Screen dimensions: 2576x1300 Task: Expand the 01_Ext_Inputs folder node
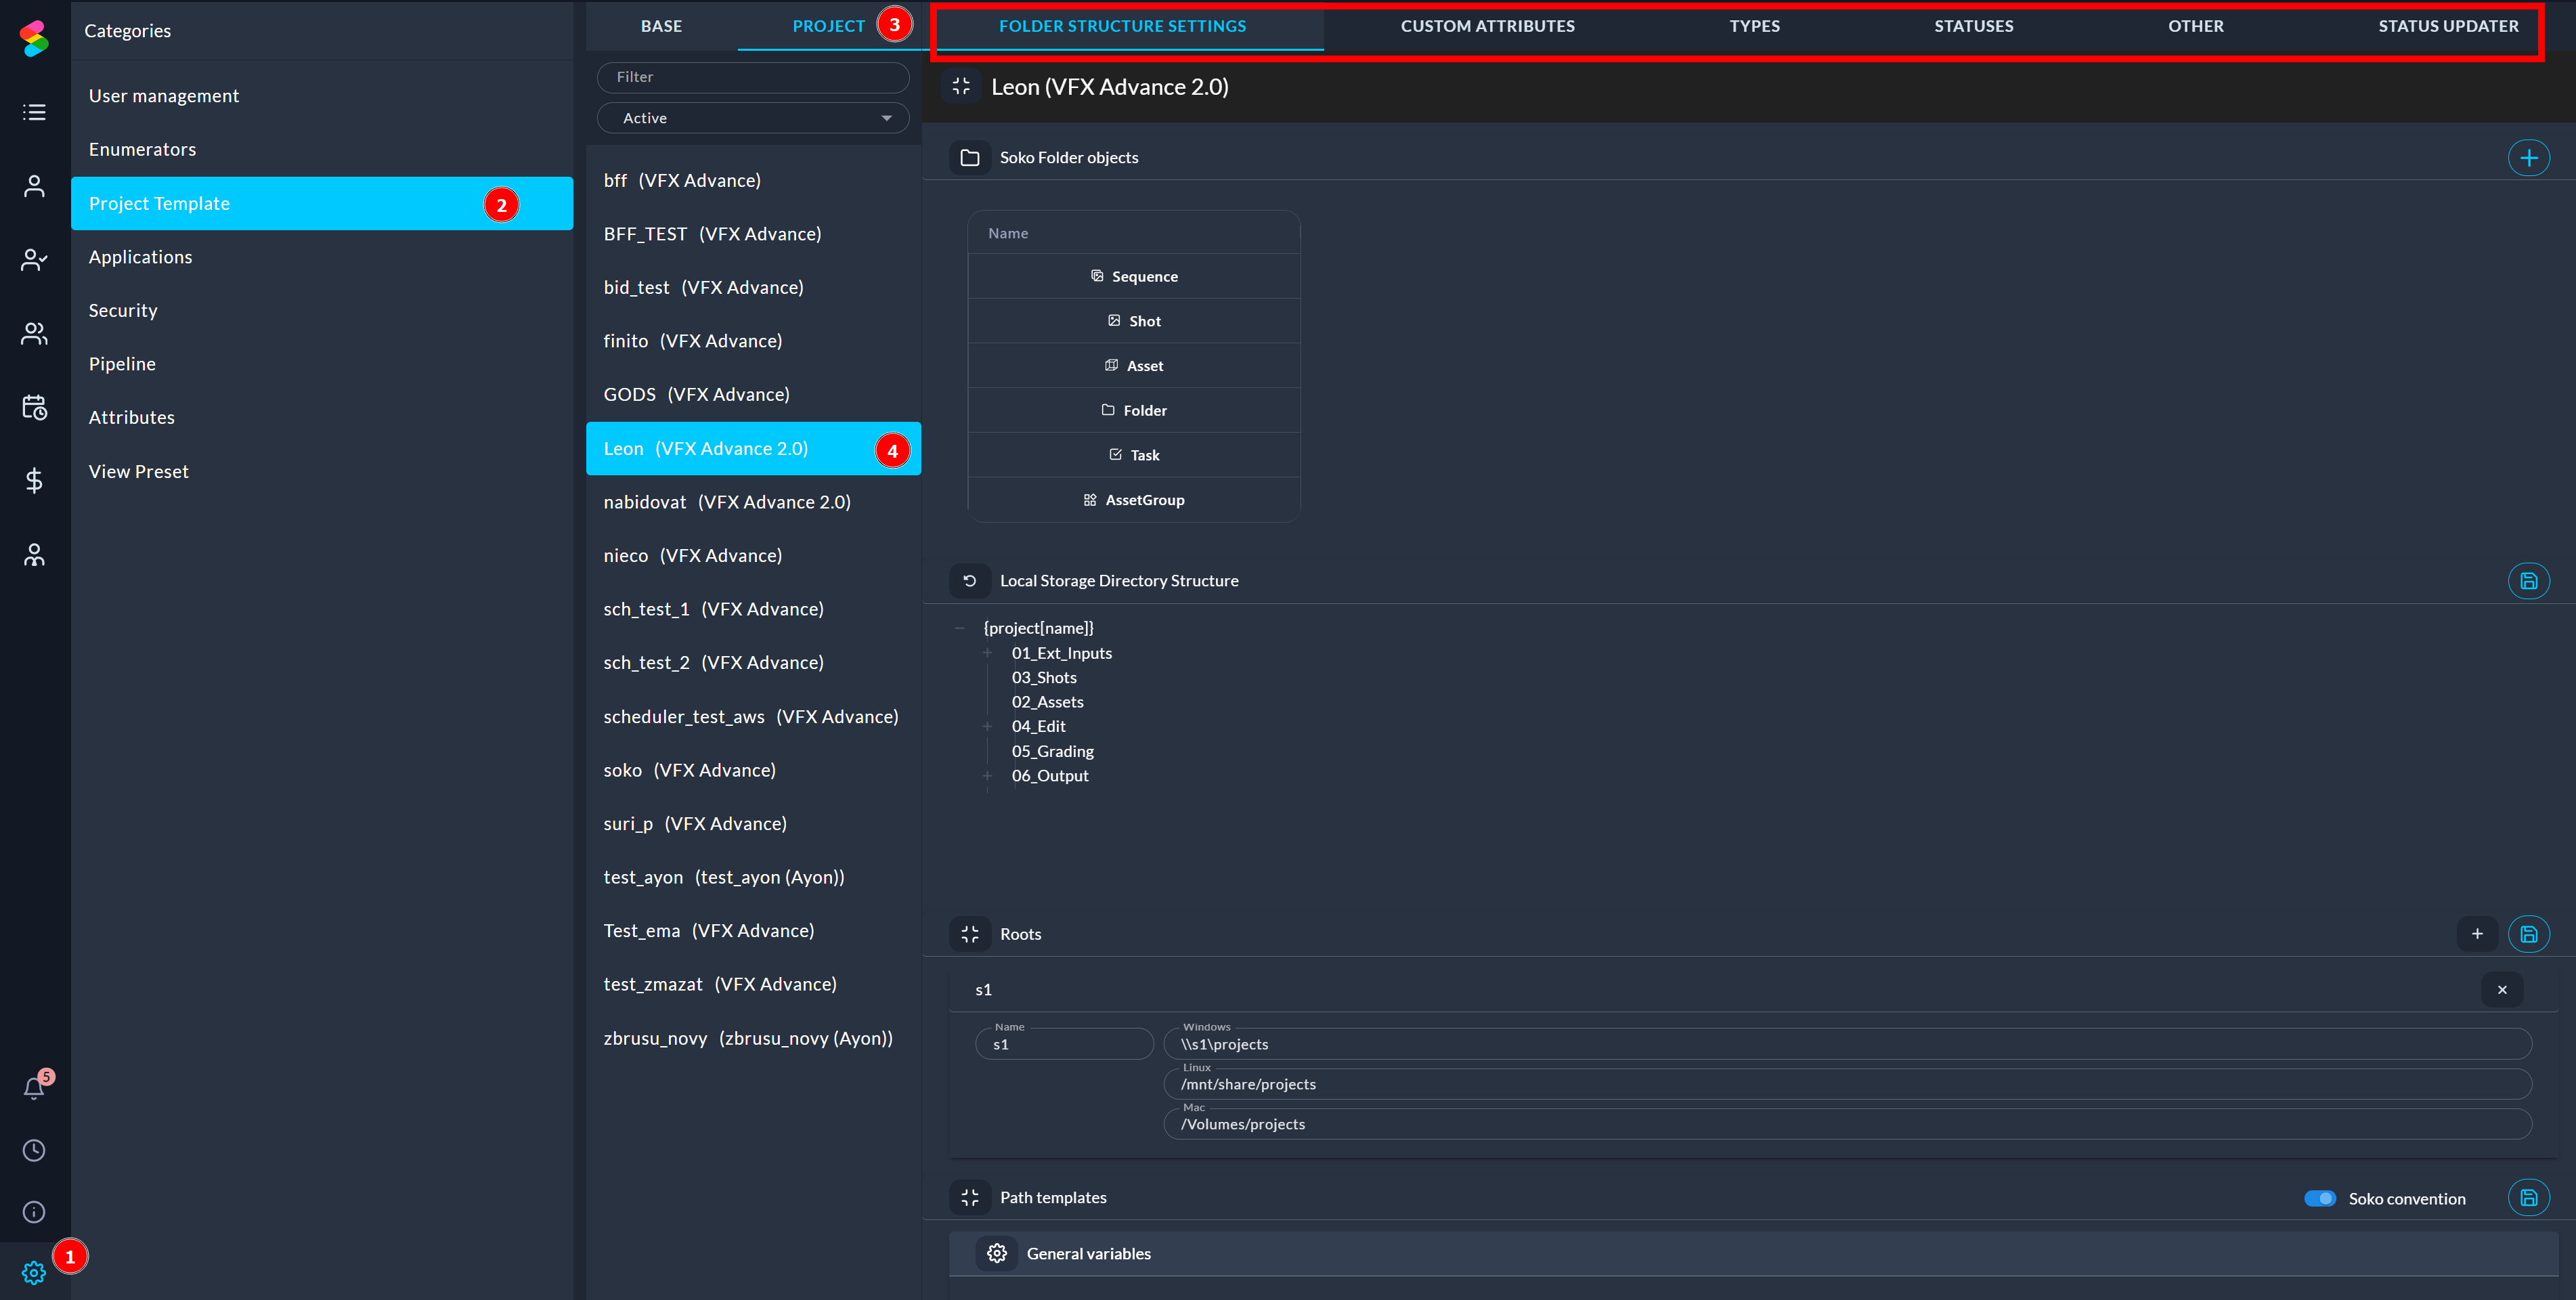(987, 653)
